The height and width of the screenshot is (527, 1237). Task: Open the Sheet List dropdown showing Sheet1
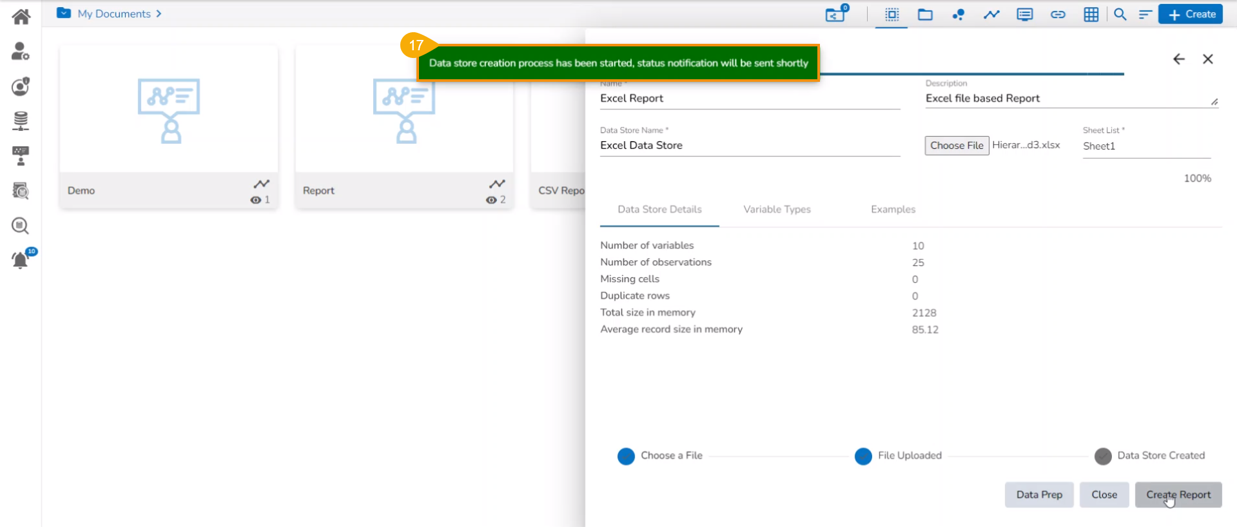1147,146
